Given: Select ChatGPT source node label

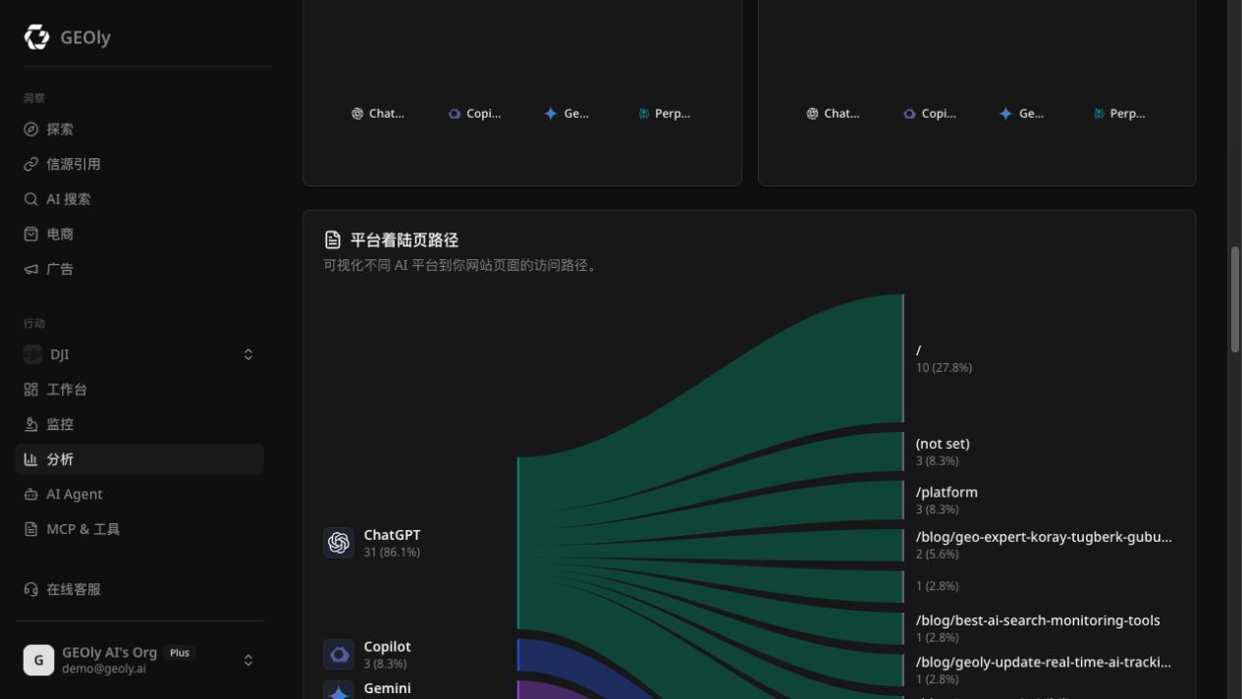Looking at the screenshot, I should (x=392, y=535).
